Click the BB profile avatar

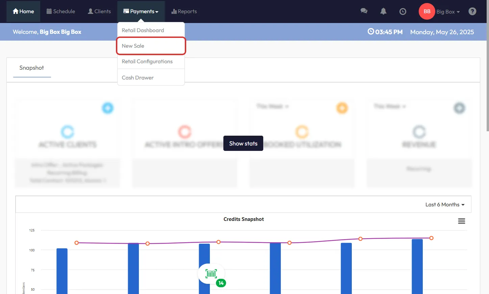(426, 12)
